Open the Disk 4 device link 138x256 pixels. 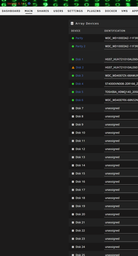[79, 84]
